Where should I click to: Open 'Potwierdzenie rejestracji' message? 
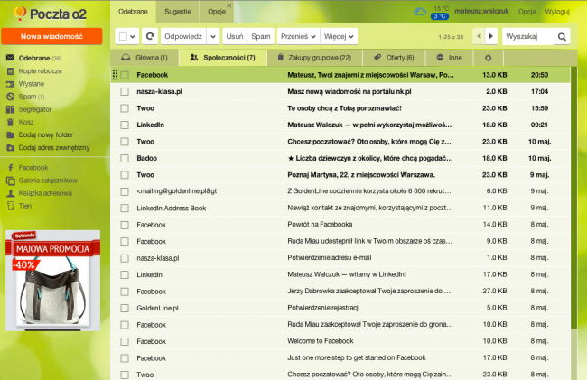tap(323, 308)
